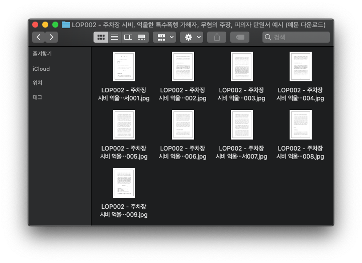This screenshot has height=263, width=362.
Task: Click file name '시비 억울…006.jpg'
Action: click(183, 157)
